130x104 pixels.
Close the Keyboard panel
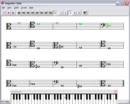point(116,92)
